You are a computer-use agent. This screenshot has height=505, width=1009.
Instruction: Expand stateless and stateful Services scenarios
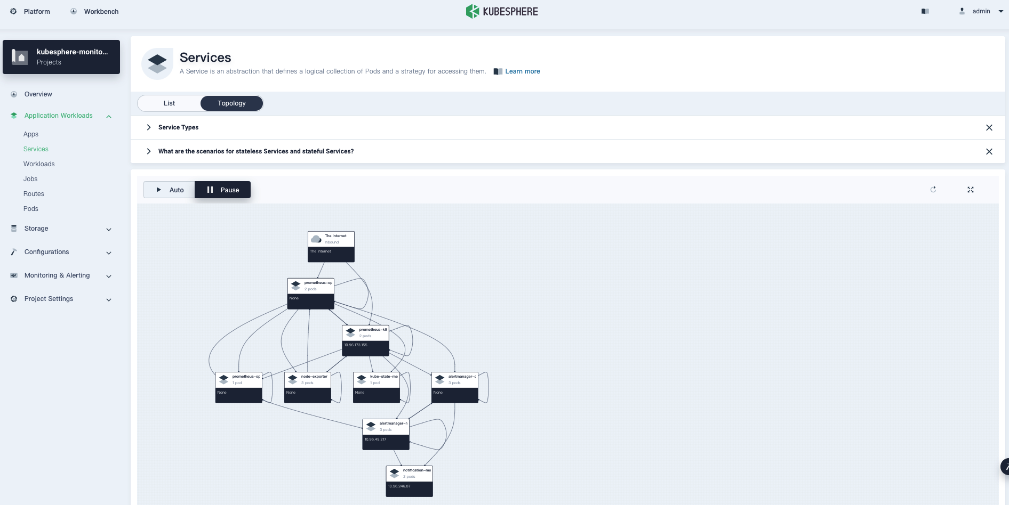click(255, 151)
